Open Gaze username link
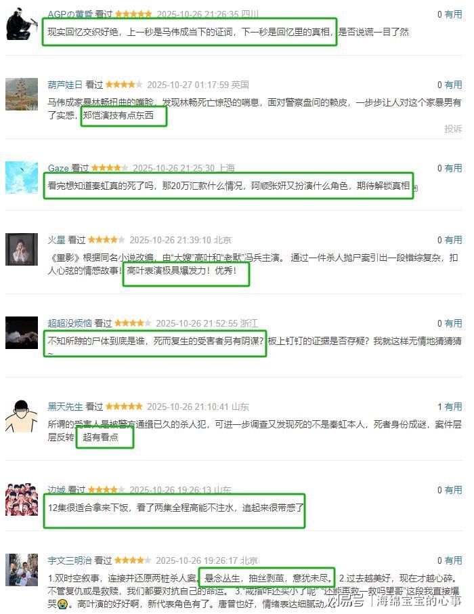Viewport: 474px width, 614px height. 58,168
